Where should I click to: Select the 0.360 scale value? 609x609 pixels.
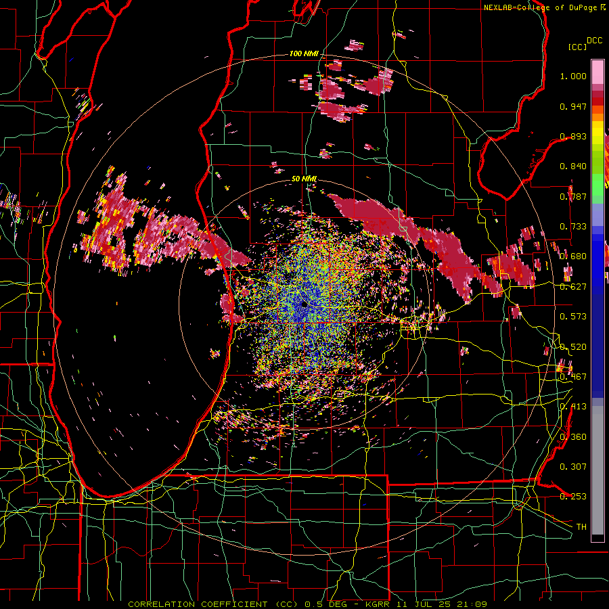[573, 437]
